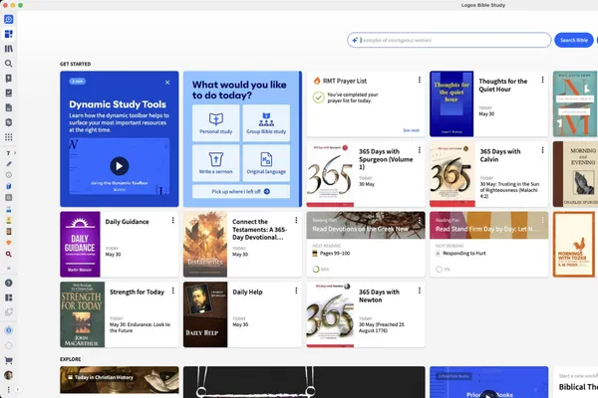Open the Search magnifier icon in top sidebar
The height and width of the screenshot is (398, 598).
point(8,64)
